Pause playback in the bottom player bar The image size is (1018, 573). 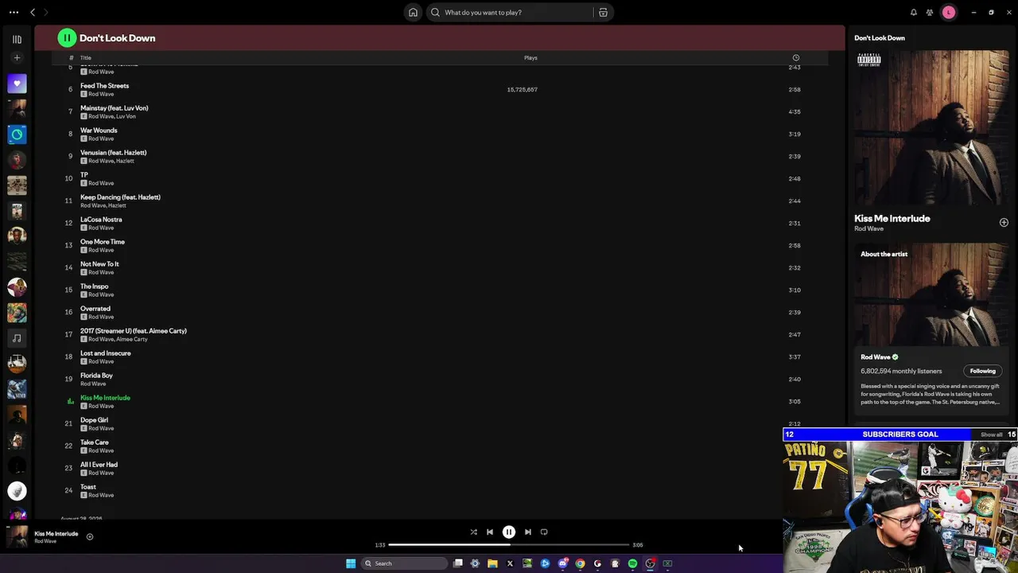click(x=509, y=532)
